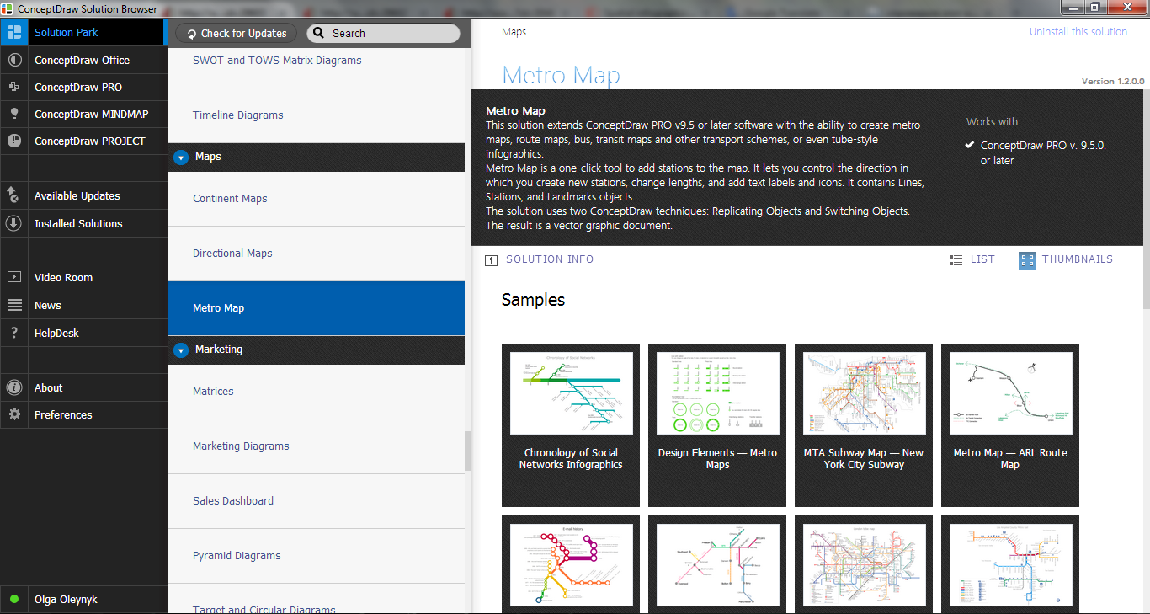Screen dimensions: 1150x614
Task: Click the Thumbnails view icon
Action: [x=1027, y=260]
